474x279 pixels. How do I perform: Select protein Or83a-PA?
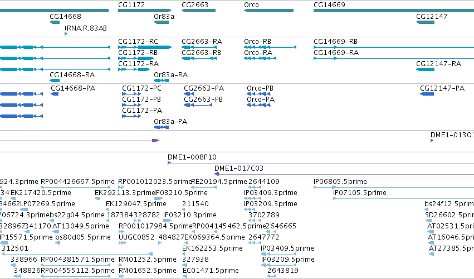[170, 122]
